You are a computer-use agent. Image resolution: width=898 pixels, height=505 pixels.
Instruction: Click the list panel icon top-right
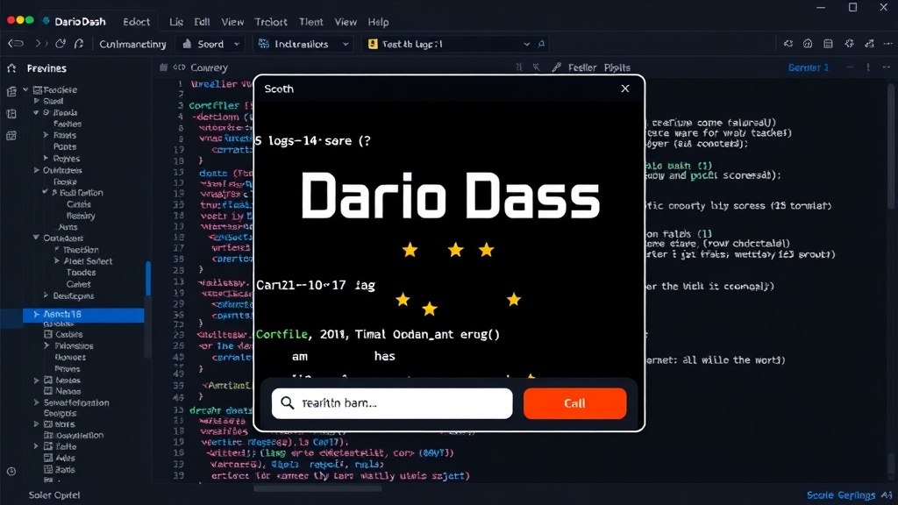coord(828,44)
